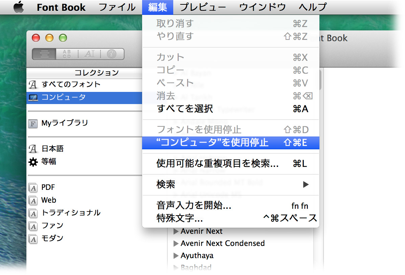The width and height of the screenshot is (405, 275).
Task: Click the トラディショナル collection icon
Action: (x=33, y=214)
